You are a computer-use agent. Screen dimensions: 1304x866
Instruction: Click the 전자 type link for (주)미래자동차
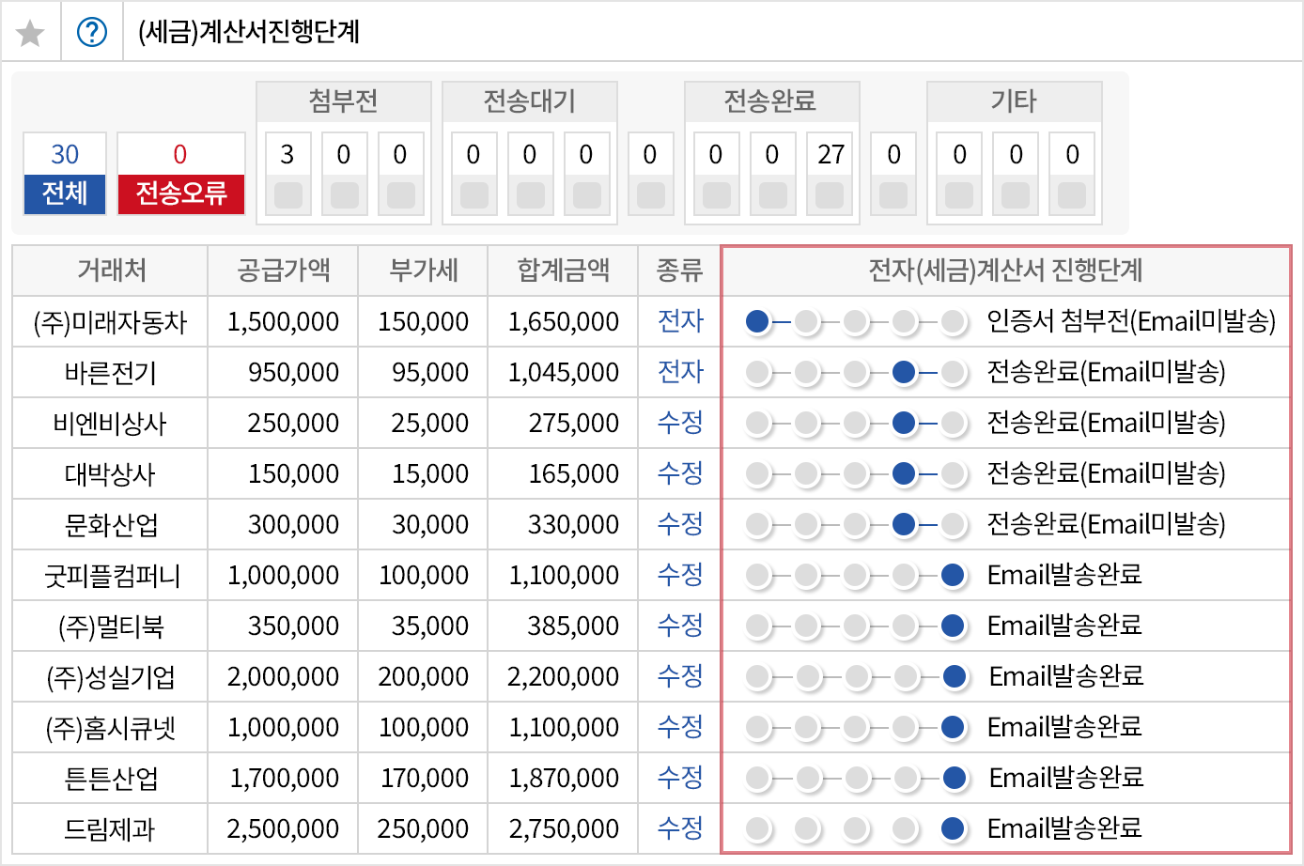pos(680,321)
